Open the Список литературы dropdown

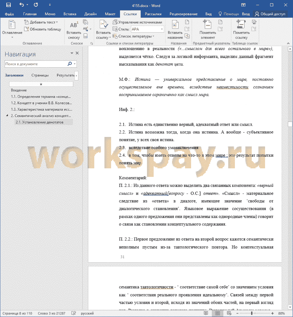click(133, 36)
